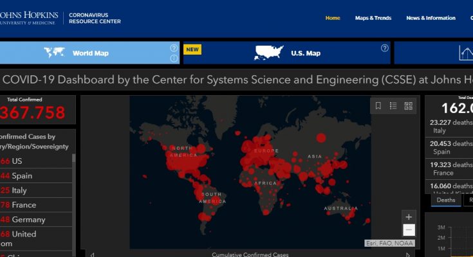Click the 23.227 deaths Italy entry
The height and width of the screenshot is (257, 473).
tap(449, 126)
